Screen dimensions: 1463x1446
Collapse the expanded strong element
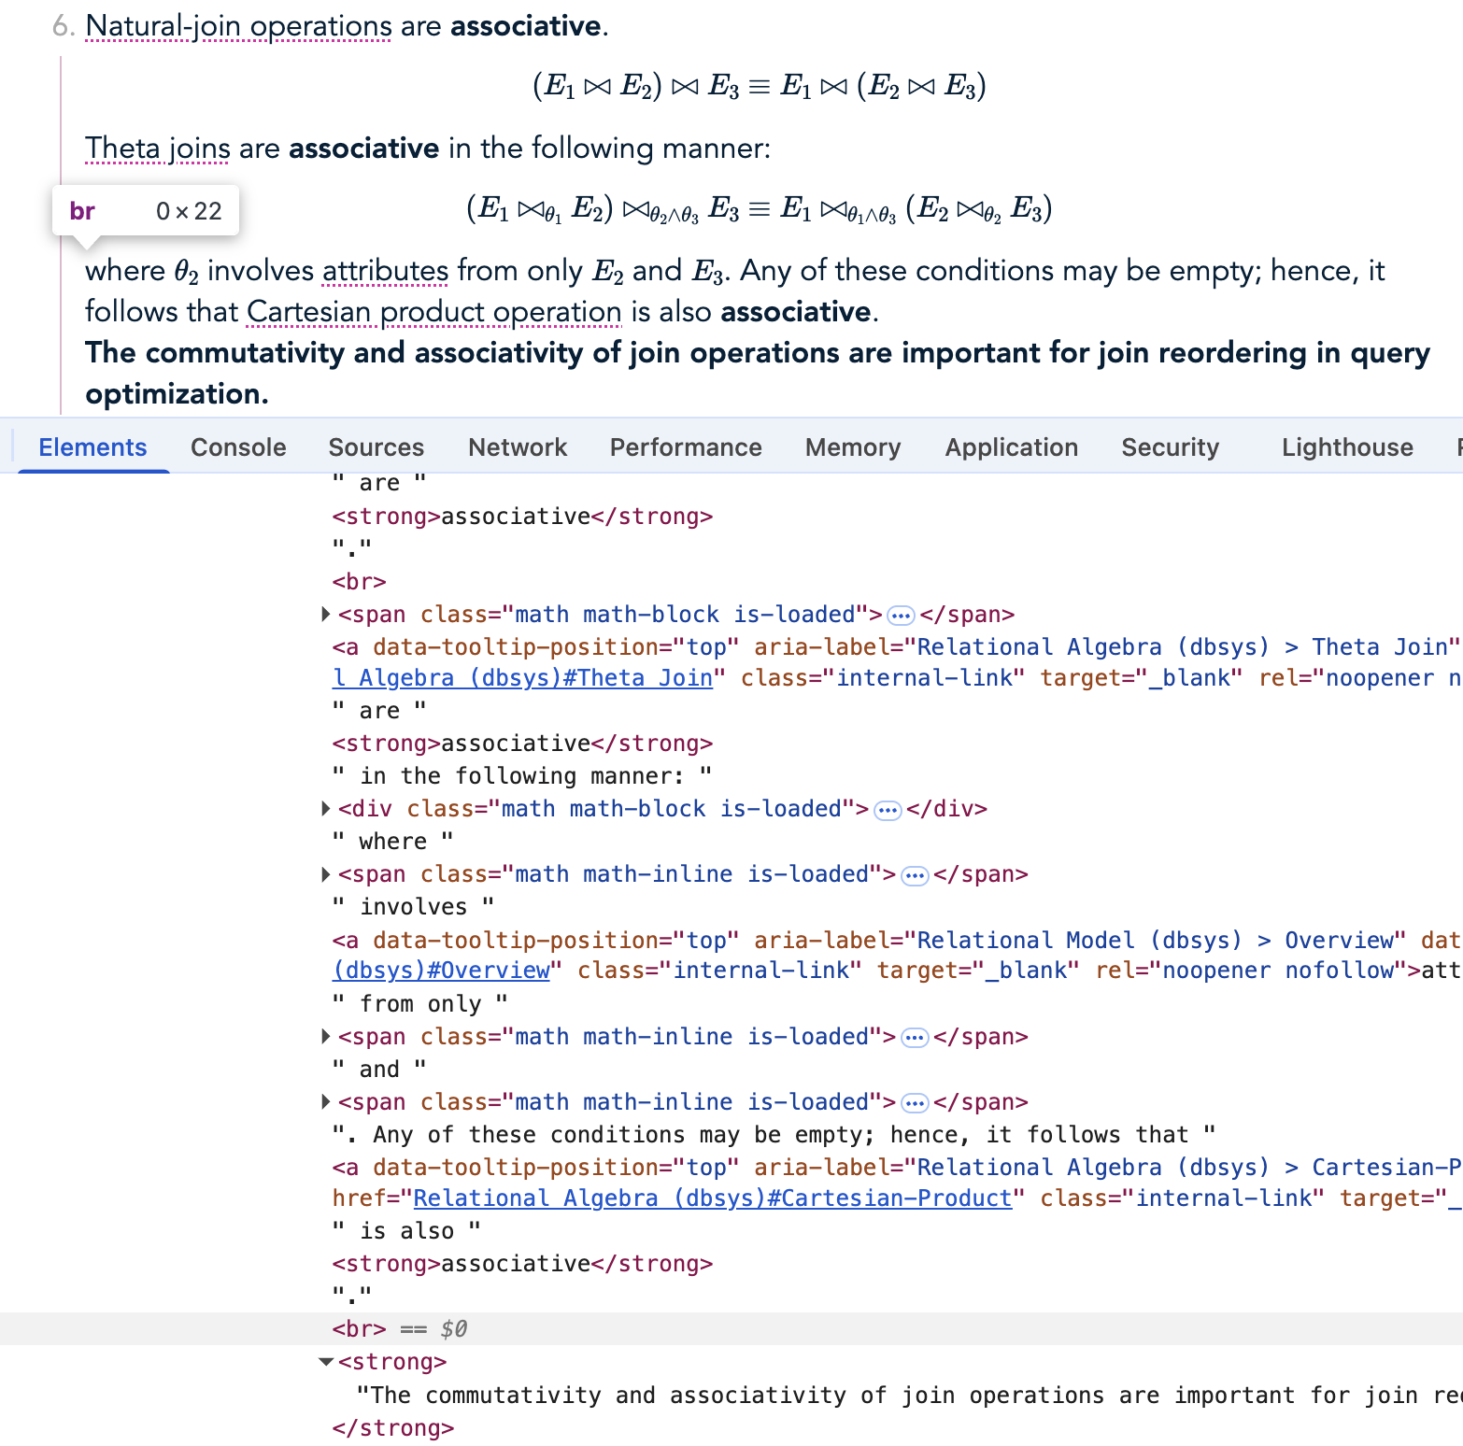click(x=326, y=1362)
